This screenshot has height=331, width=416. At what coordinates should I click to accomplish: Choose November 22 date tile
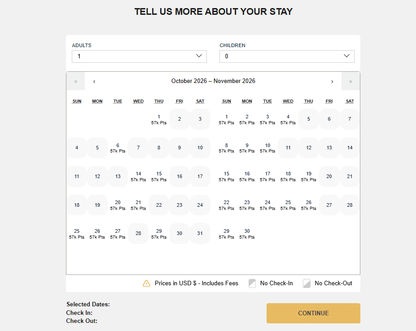click(x=227, y=205)
